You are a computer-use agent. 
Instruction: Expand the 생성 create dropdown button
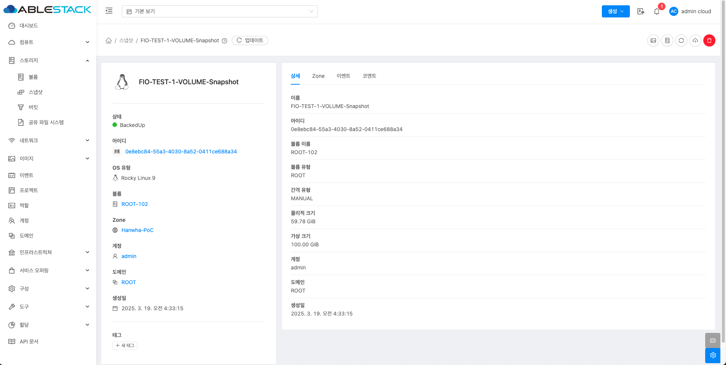(x=615, y=11)
